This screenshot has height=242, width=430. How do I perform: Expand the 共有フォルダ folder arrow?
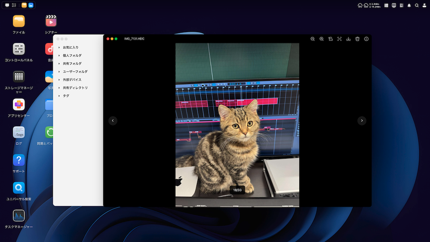pos(59,64)
